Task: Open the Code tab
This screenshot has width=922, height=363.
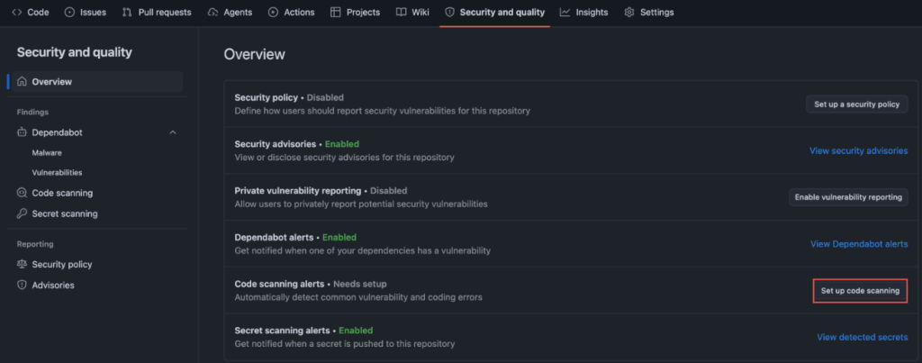Action: point(31,12)
